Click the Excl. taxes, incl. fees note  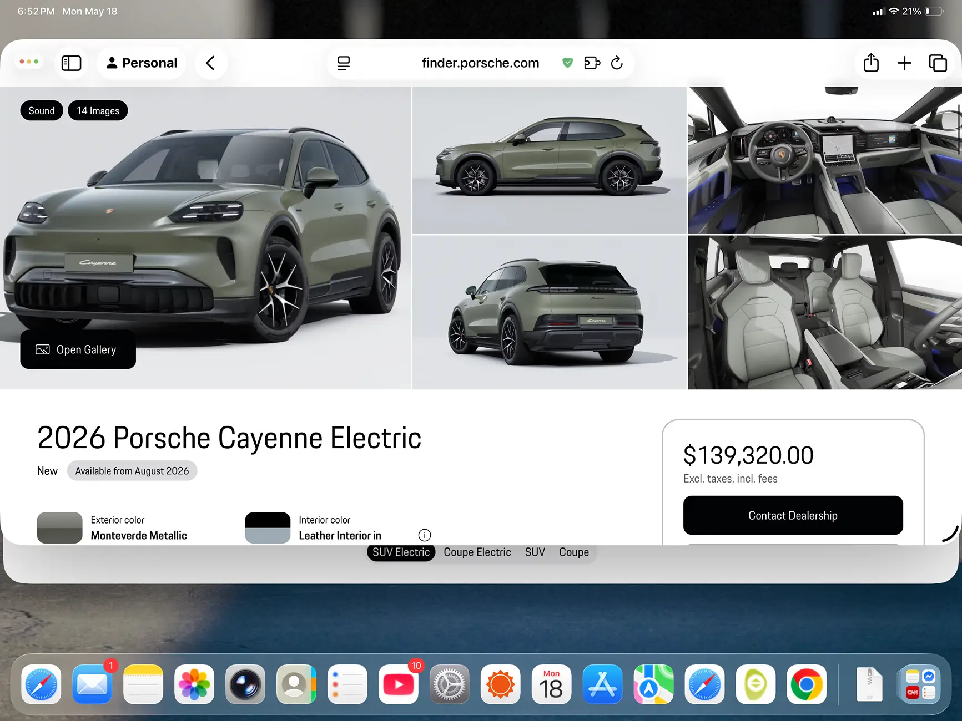point(731,479)
